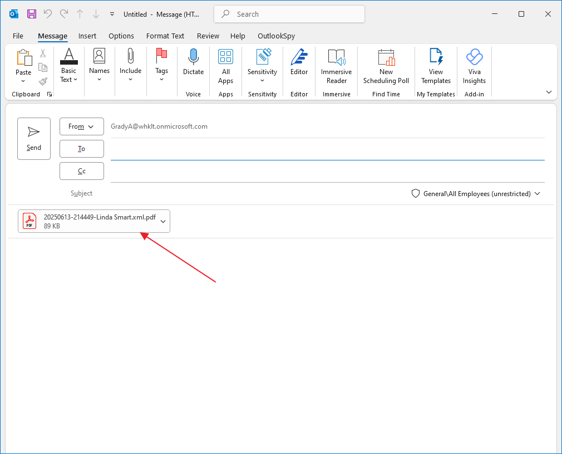Click the Format Painter brush icon

(43, 81)
